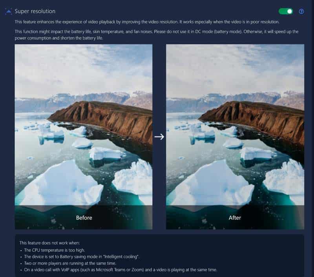Screen dimensions: 314x277
Task: Click the dark caption bar under Before
Action: [x=84, y=217]
